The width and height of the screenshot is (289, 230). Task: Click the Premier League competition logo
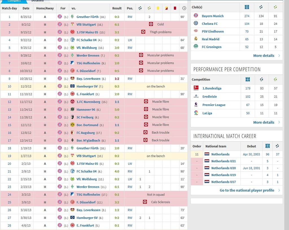click(x=196, y=104)
